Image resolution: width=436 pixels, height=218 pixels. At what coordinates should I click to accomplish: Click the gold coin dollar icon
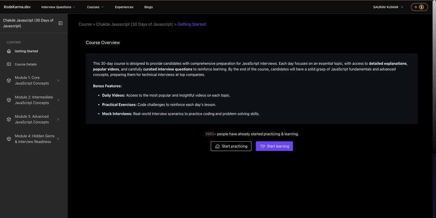[x=421, y=7]
